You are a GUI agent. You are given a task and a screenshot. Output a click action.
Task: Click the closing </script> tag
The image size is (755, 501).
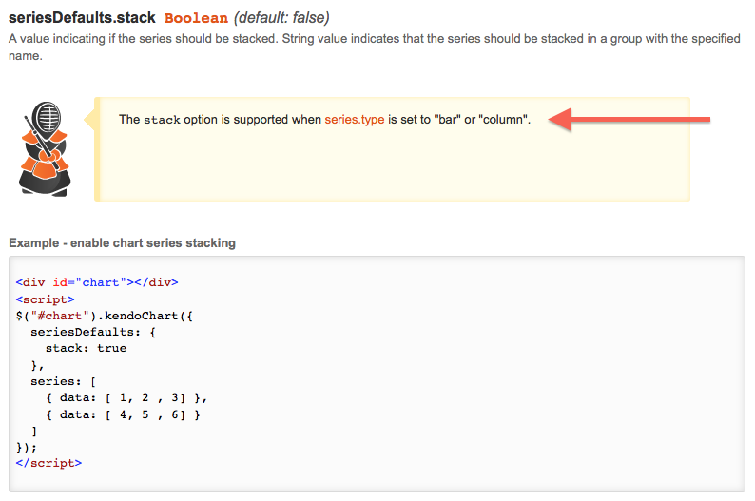click(x=48, y=463)
